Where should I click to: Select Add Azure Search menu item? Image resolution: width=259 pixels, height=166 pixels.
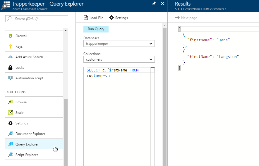pos(34,57)
